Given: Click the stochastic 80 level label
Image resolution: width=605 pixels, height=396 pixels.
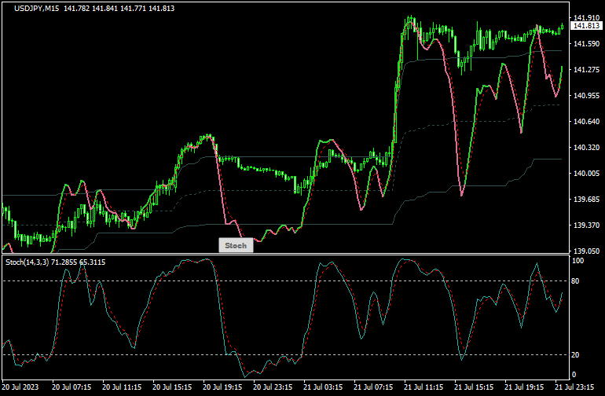Looking at the screenshot, I should pyautogui.click(x=575, y=281).
